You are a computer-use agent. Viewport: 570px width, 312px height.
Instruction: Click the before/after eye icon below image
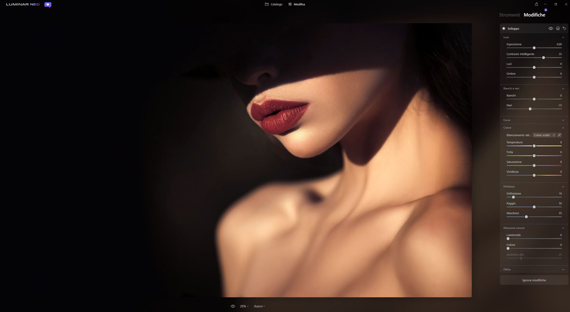tap(233, 306)
